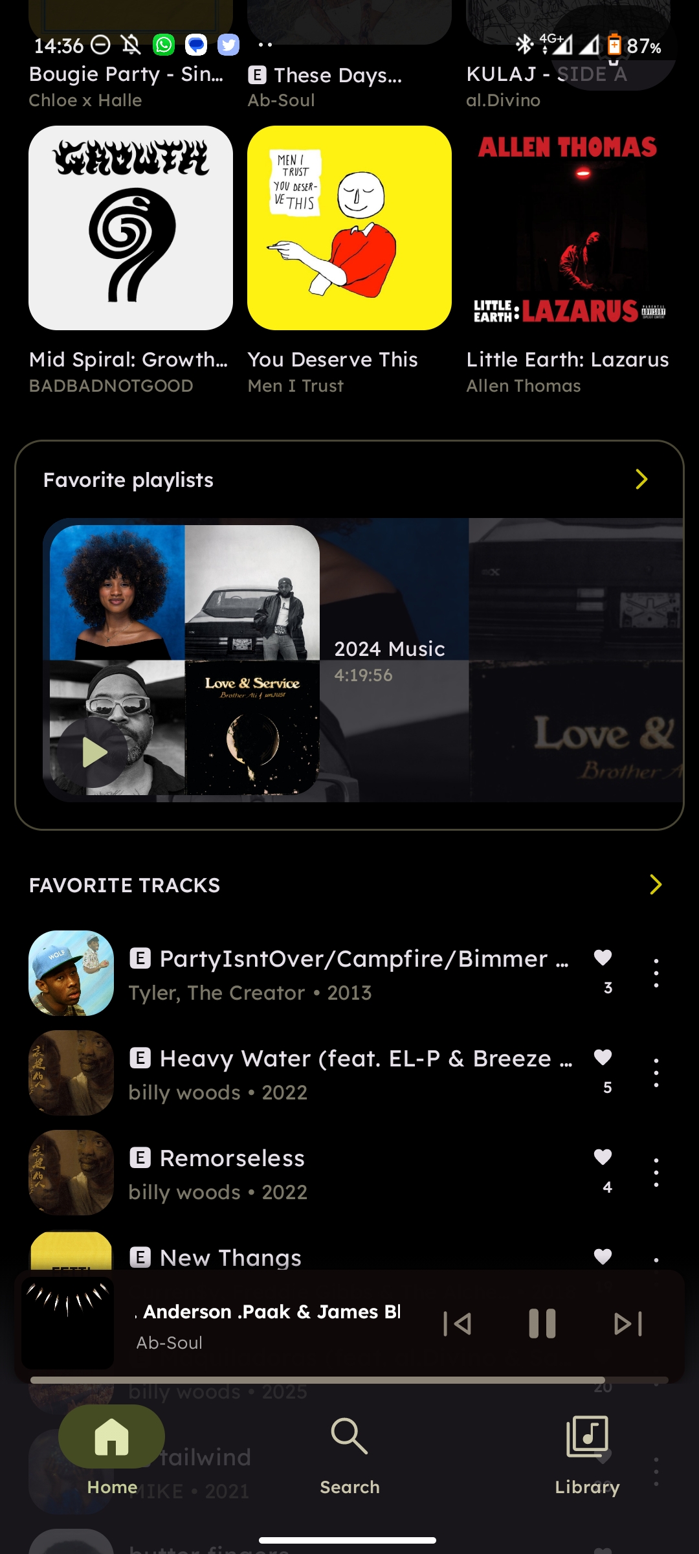Seek using the playback progress bar
The width and height of the screenshot is (699, 1554).
(349, 1380)
